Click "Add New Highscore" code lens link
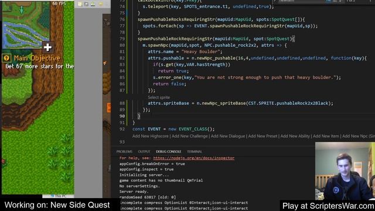Viewport: 375px width, 211px height. 151,136
